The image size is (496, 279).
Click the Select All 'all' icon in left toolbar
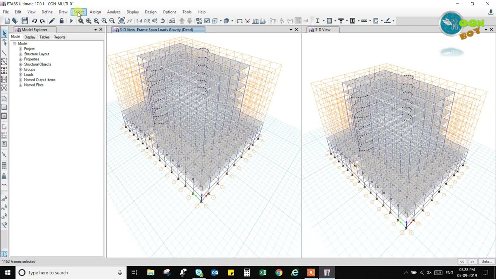[x=4, y=199]
